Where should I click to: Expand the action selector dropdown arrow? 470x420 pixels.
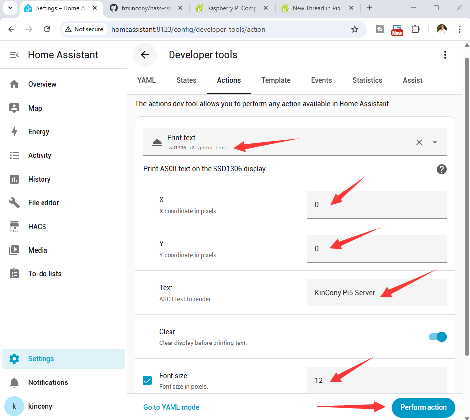point(435,142)
